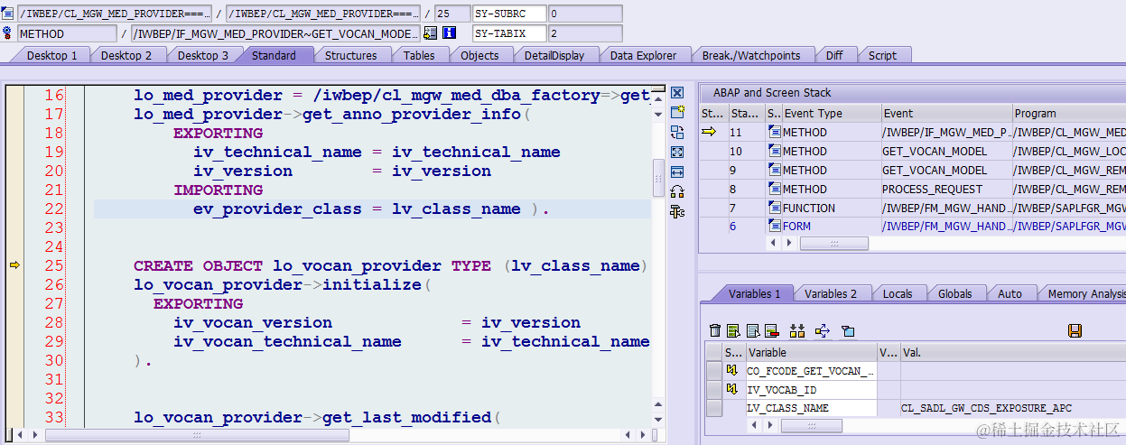The width and height of the screenshot is (1126, 445).
Task: Click the list icon with red minus
Action: pos(771,331)
